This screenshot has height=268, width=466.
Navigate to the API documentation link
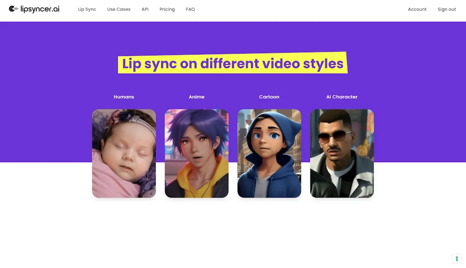coord(145,9)
